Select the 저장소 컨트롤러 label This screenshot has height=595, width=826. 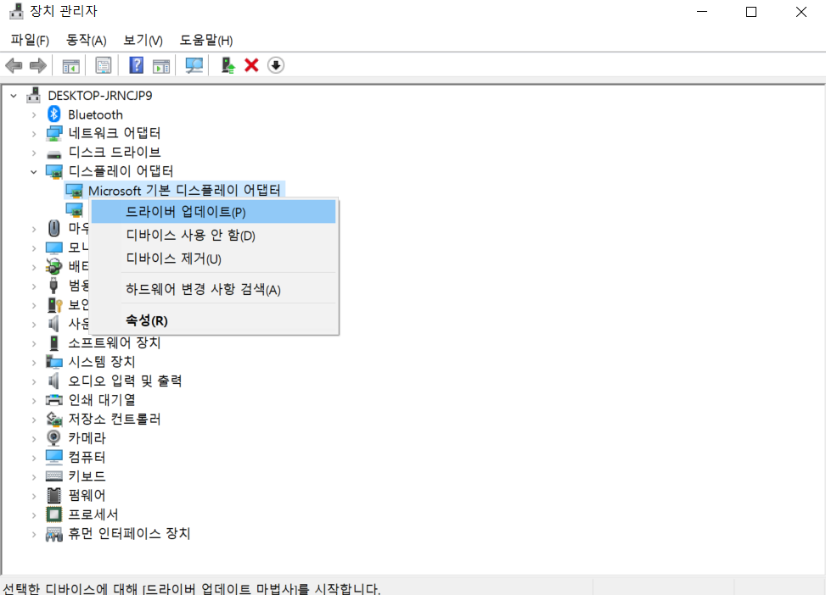coord(115,420)
